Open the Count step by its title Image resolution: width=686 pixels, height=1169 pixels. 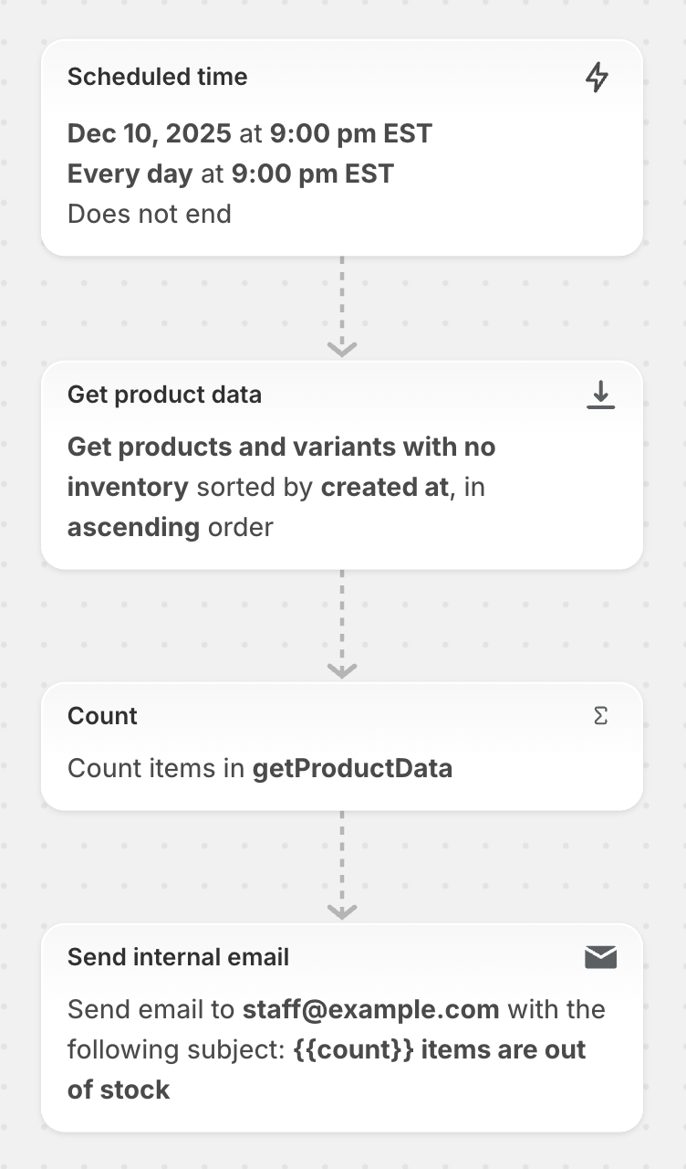(x=102, y=716)
